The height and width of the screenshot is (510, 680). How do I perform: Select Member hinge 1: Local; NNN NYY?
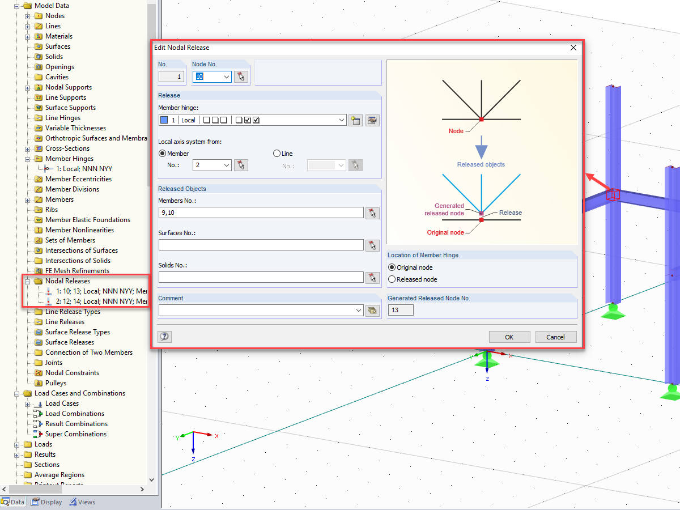(x=84, y=169)
